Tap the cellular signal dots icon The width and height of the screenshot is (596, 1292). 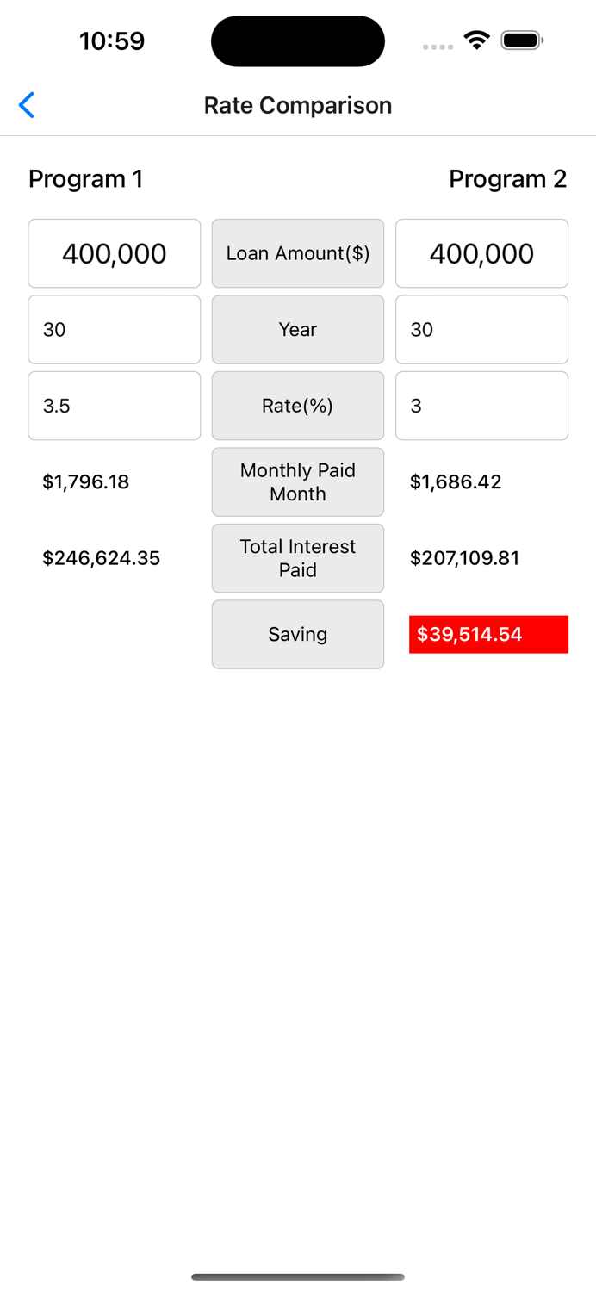438,44
